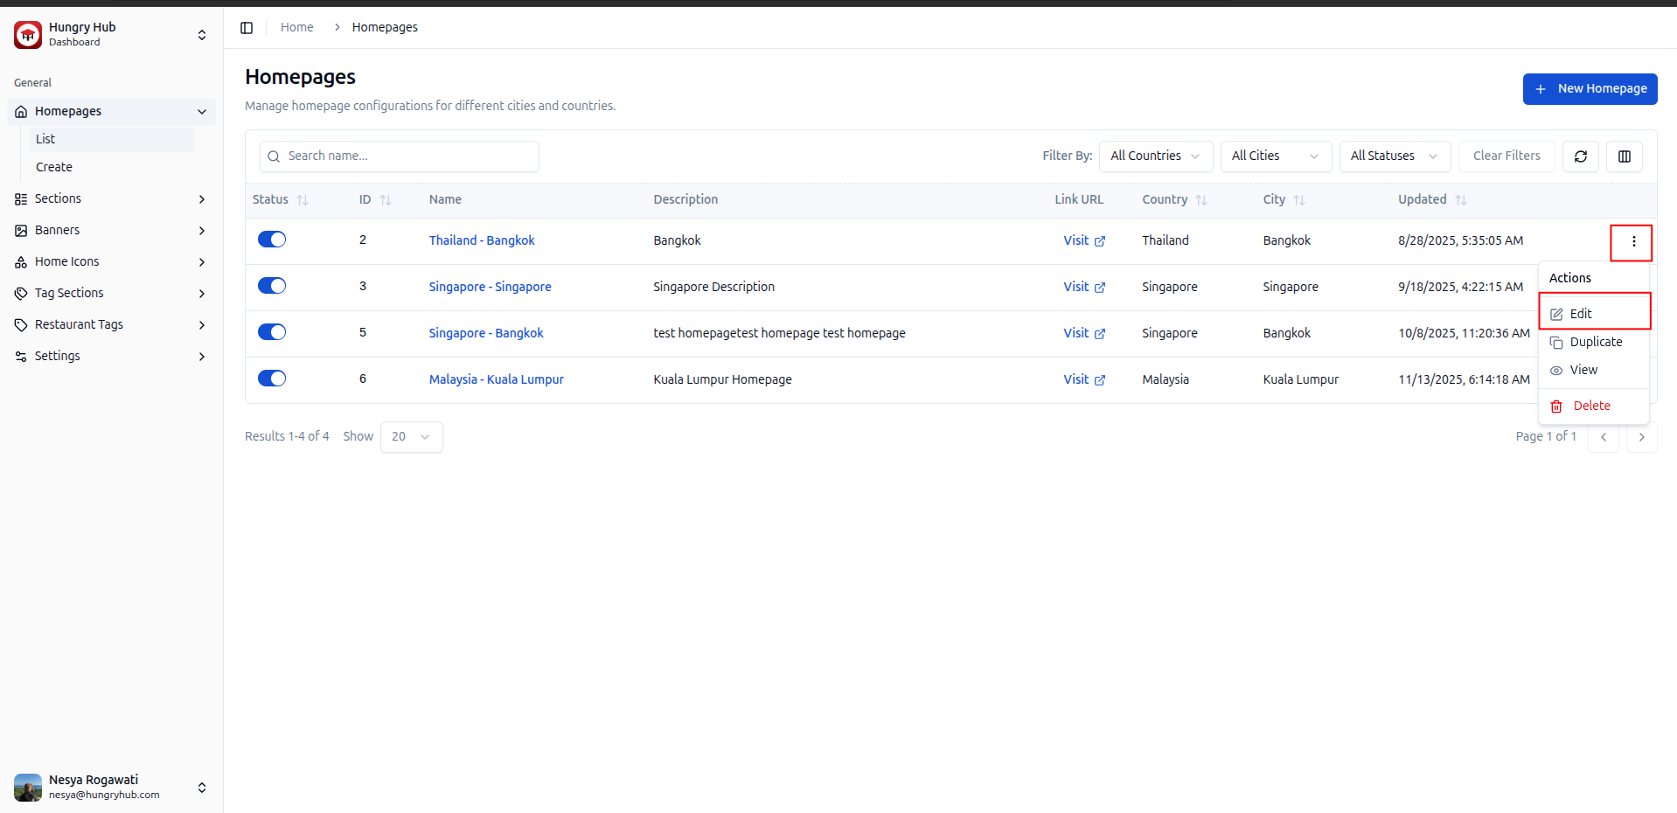Open the three-dot actions menu for Thailand - Bangkok
Viewport: 1677px width, 813px height.
point(1632,242)
